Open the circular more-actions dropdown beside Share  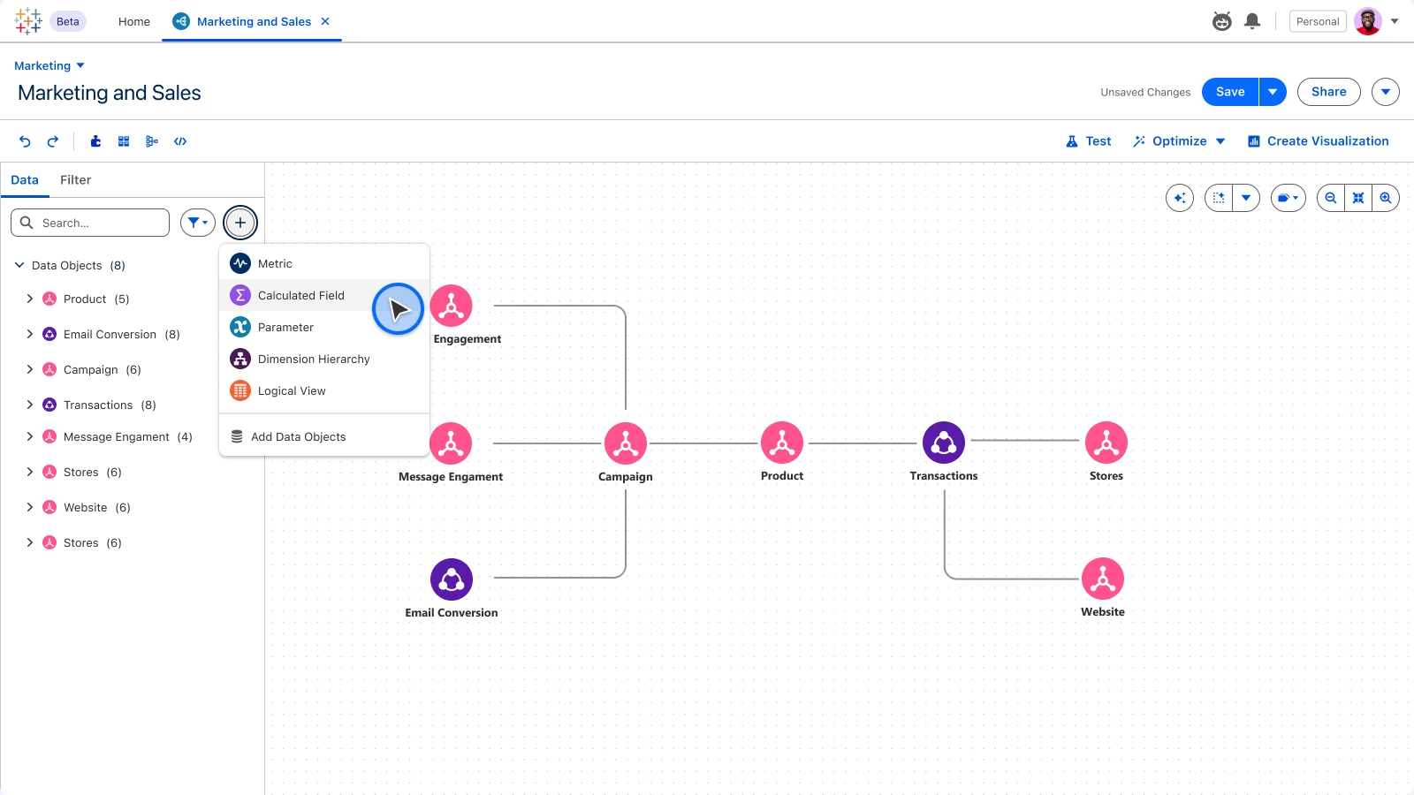pos(1386,92)
